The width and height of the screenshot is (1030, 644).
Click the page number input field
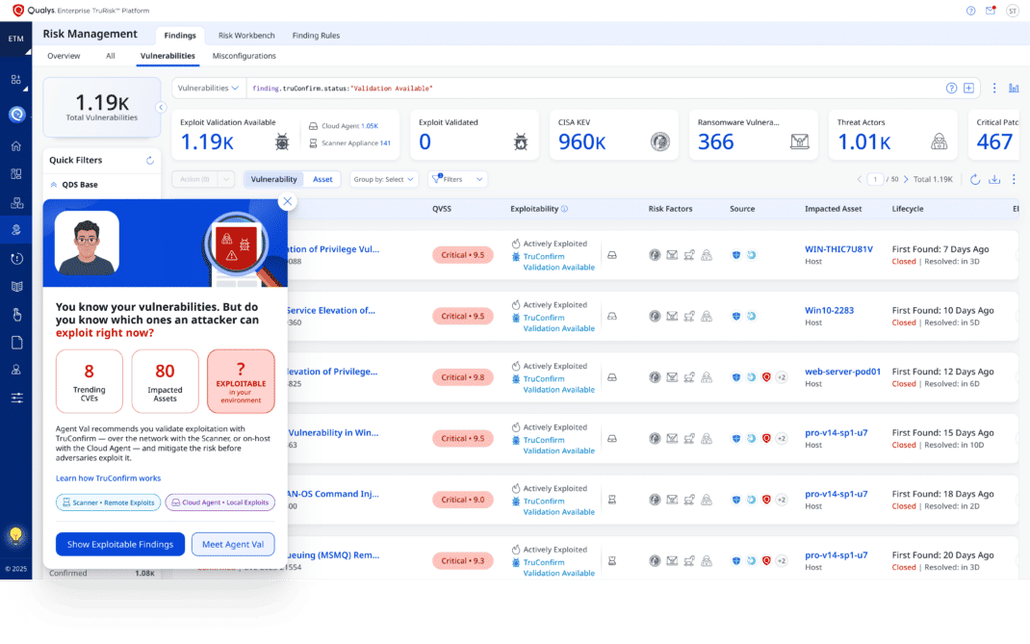point(875,179)
